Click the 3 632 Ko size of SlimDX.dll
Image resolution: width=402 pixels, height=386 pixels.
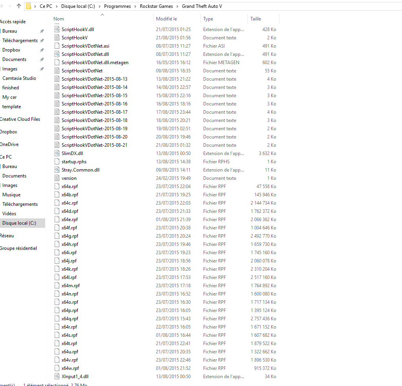267,153
